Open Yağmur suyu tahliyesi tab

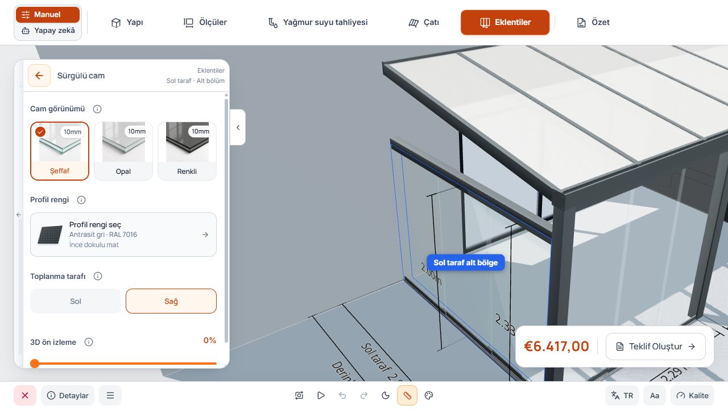tap(317, 23)
